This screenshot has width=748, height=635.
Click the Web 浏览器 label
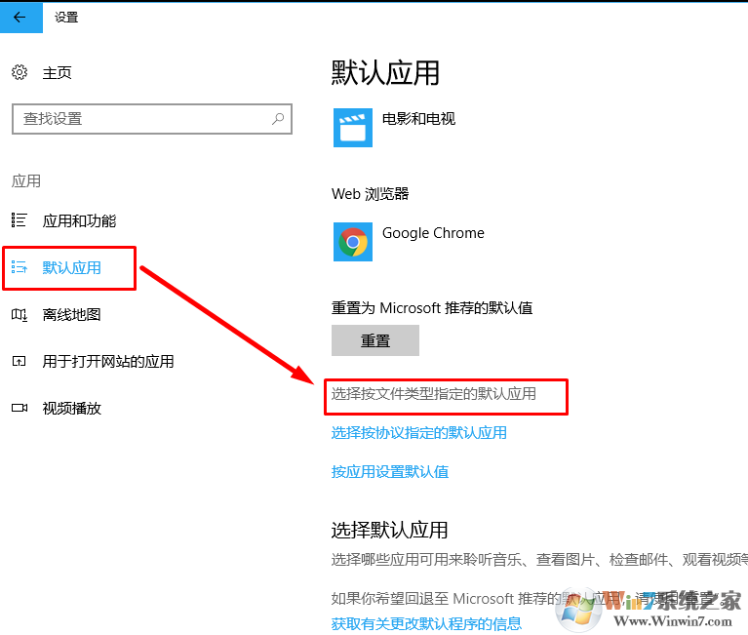click(x=371, y=194)
